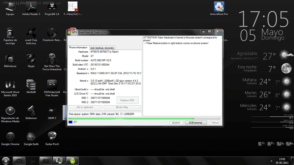Open Stellarium desktop icon

tap(31, 112)
